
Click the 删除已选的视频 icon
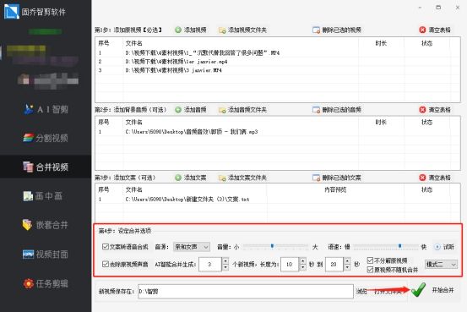(x=317, y=30)
